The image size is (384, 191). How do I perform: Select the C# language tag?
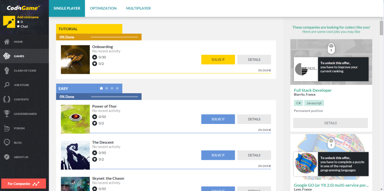tap(298, 103)
